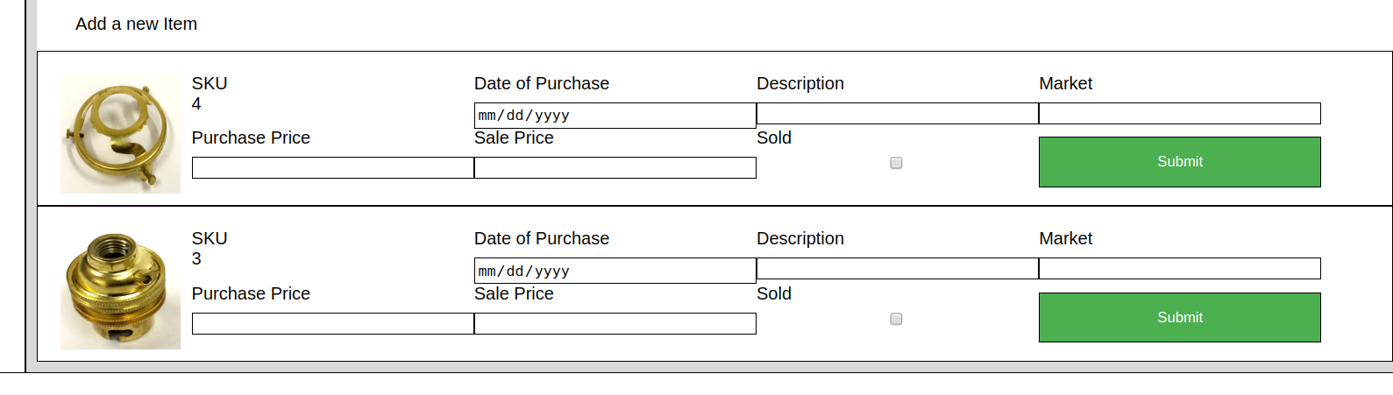Click the brass bulb holder thumbnail
The width and height of the screenshot is (1393, 395).
(120, 290)
